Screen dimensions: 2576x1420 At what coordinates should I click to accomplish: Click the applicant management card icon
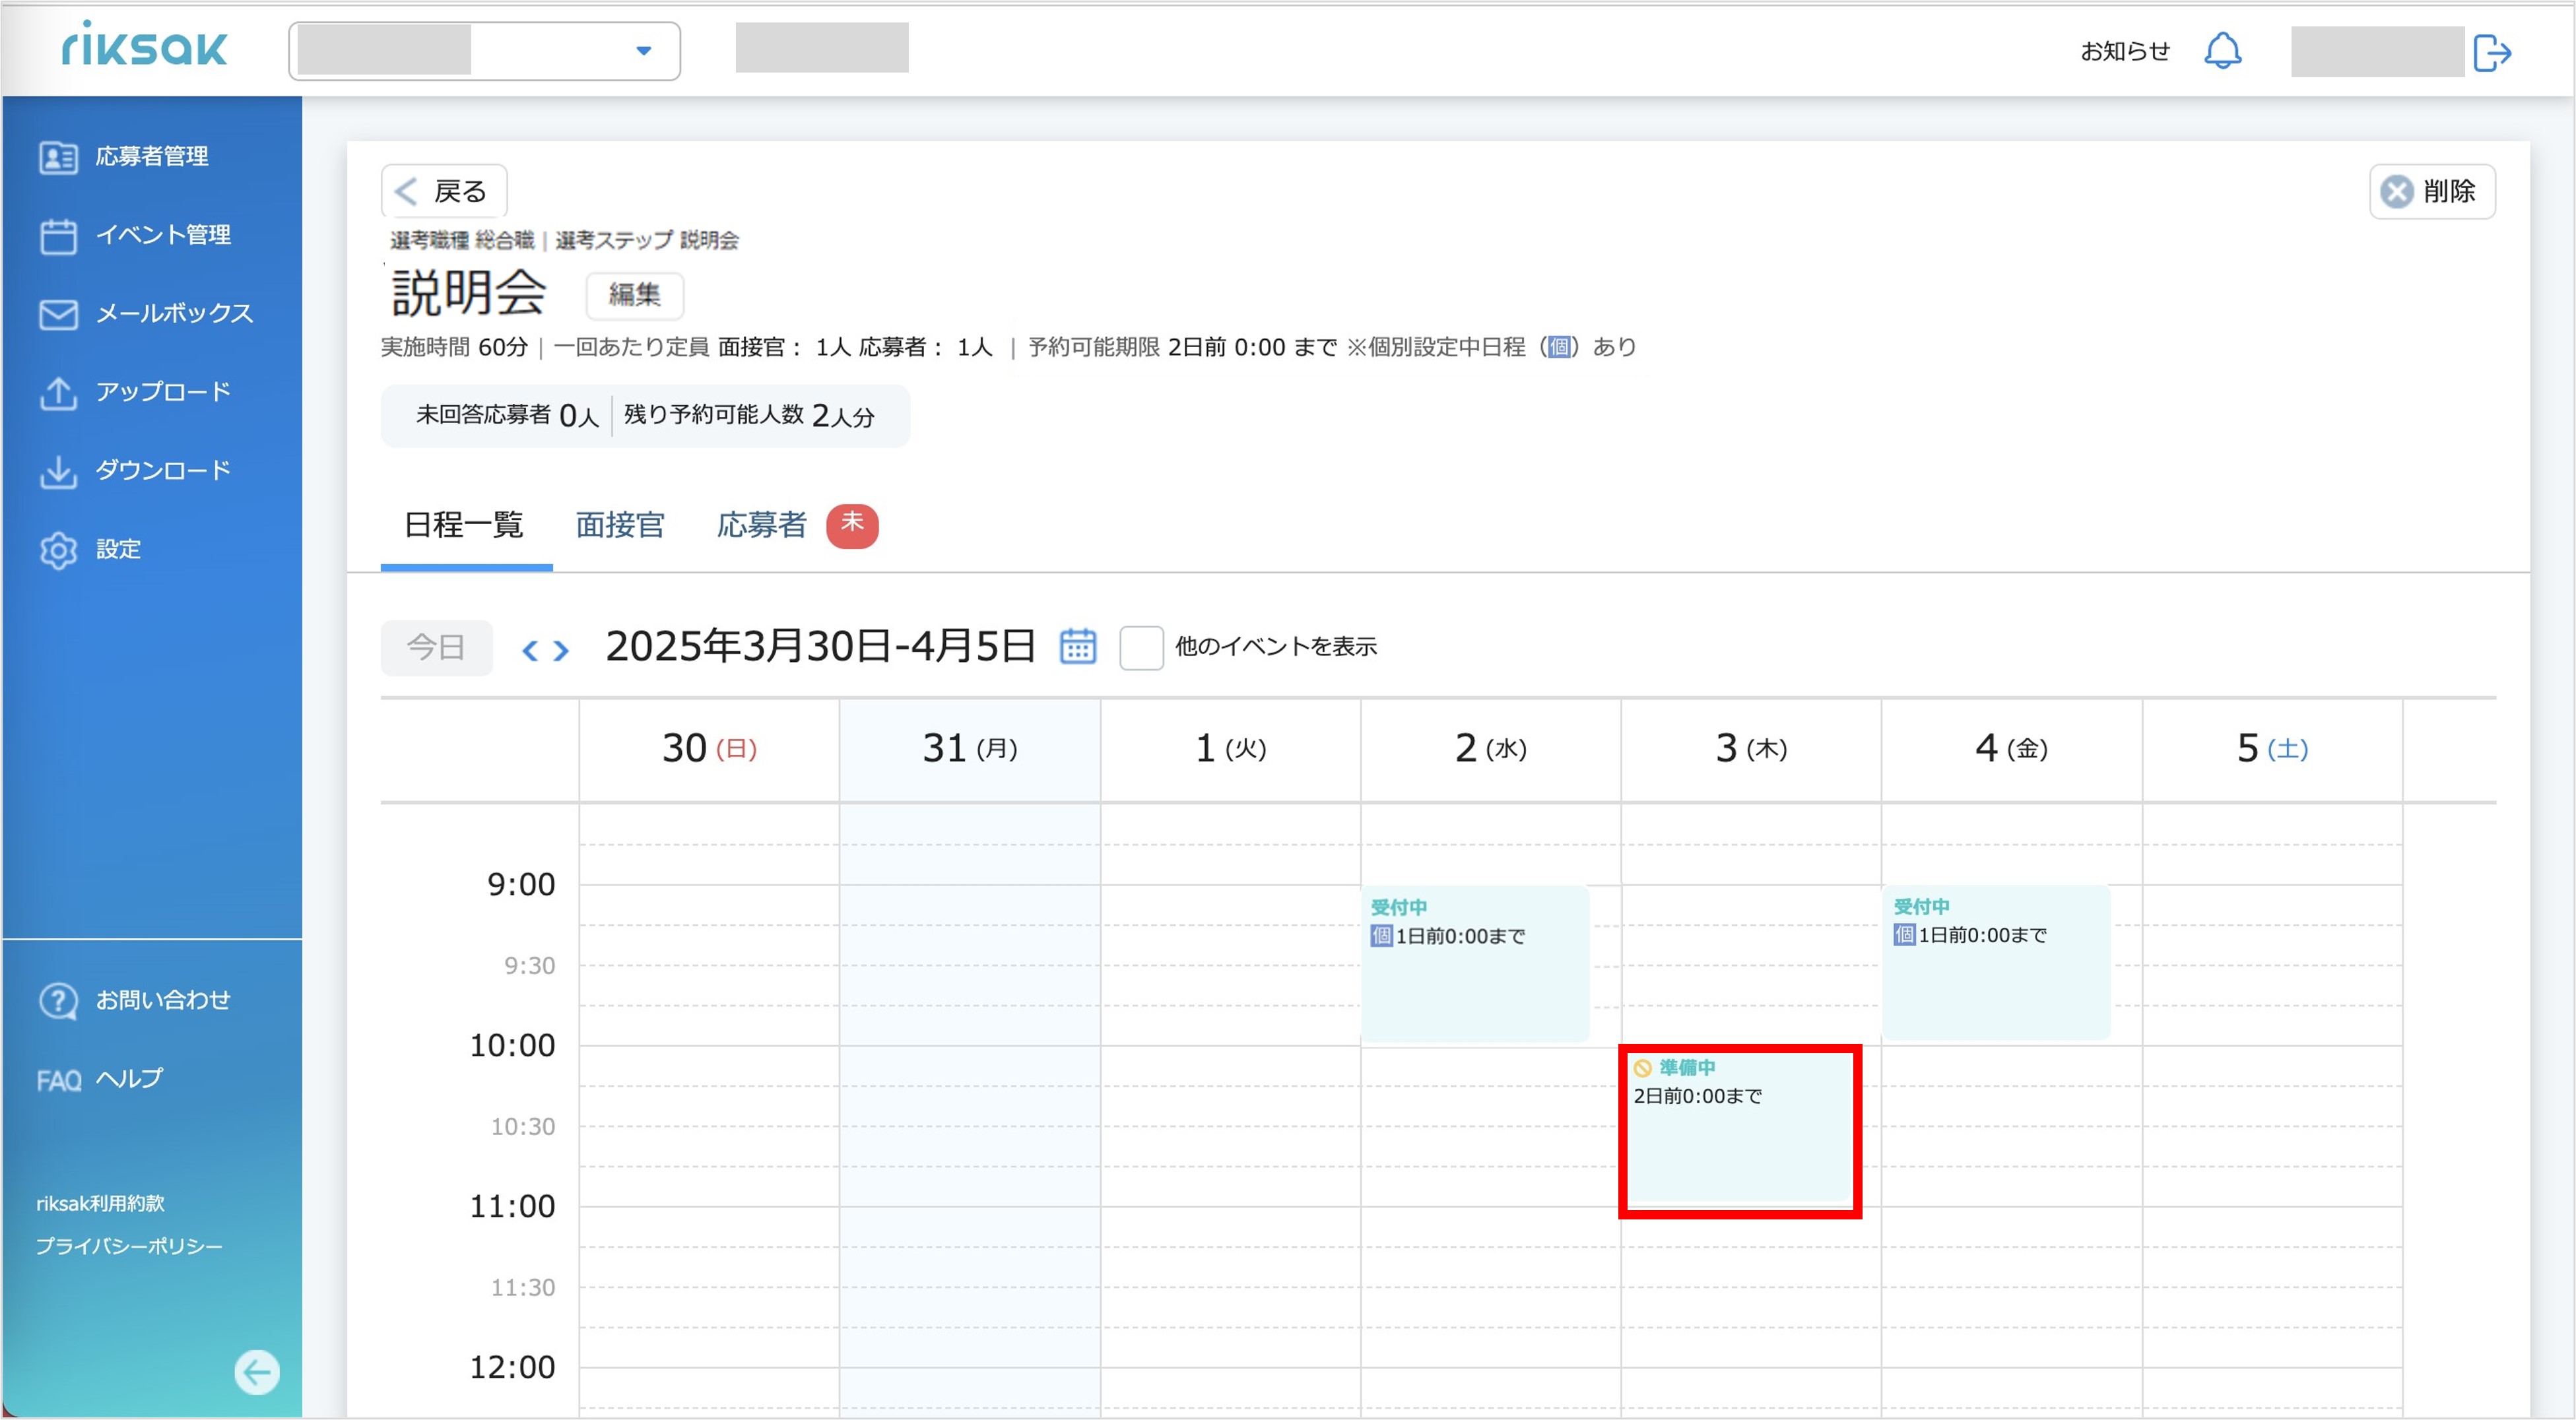[x=58, y=158]
